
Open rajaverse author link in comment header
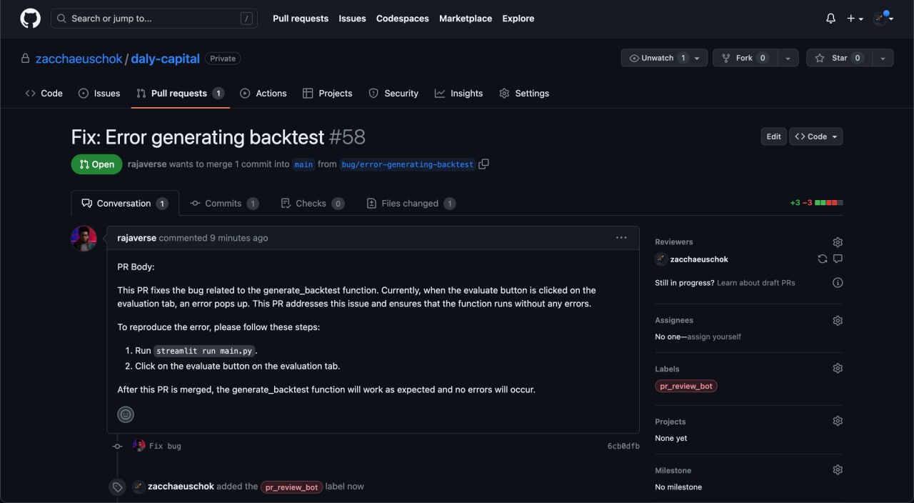[x=137, y=238]
